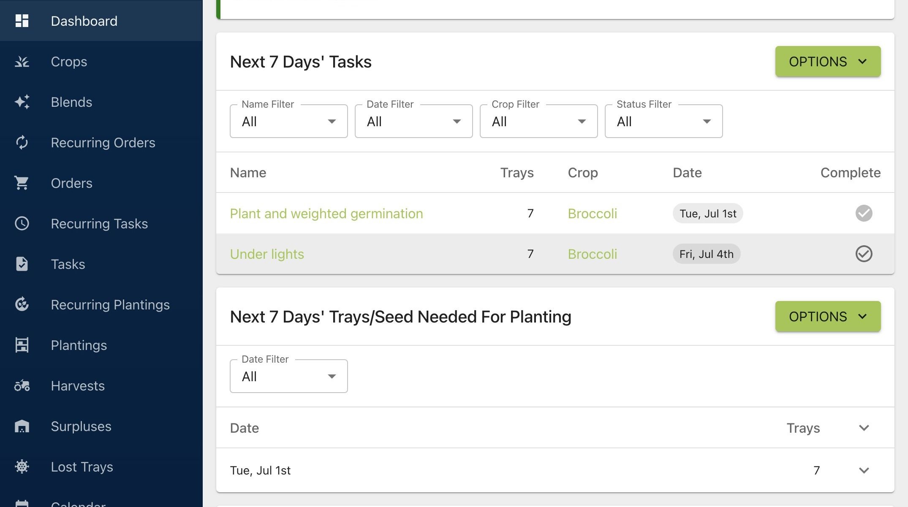Open Crop Filter dropdown in tasks

538,121
